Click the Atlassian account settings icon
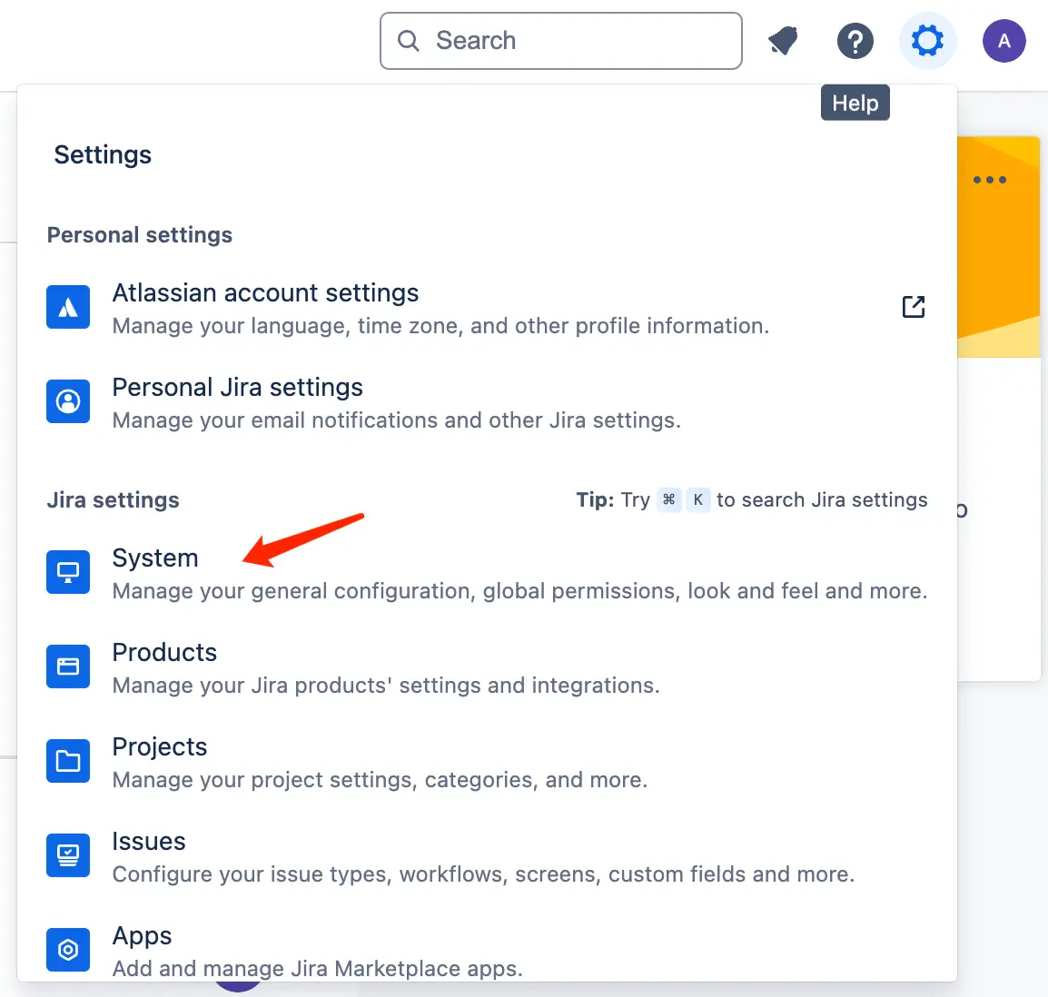Viewport: 1048px width, 997px height. 68,307
